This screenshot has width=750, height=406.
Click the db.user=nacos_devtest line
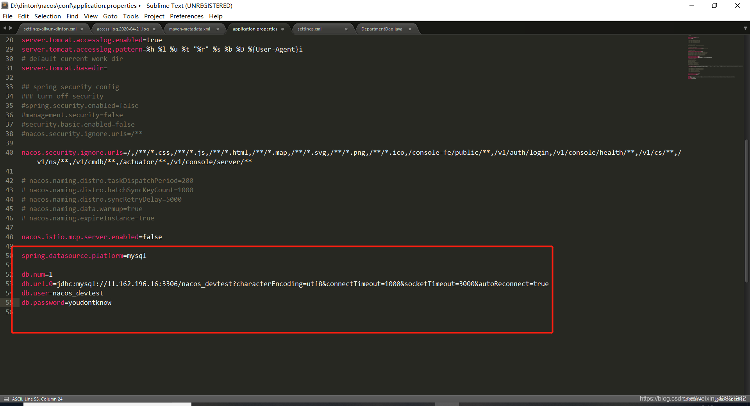(x=62, y=293)
